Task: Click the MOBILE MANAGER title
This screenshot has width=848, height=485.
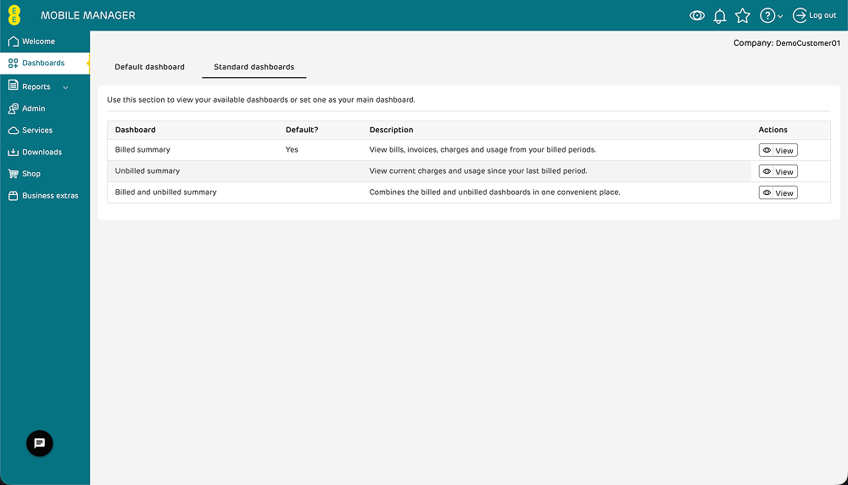Action: pos(88,15)
